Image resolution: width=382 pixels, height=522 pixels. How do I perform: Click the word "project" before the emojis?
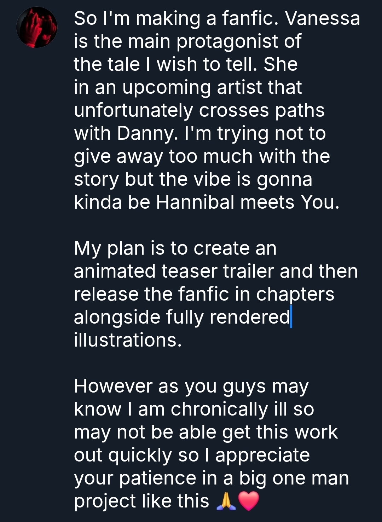coord(106,501)
